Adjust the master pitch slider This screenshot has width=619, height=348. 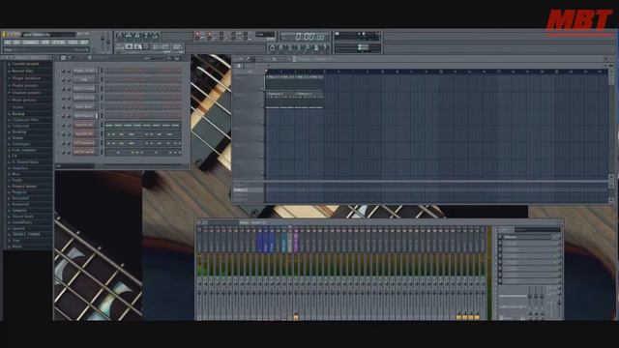[109, 42]
